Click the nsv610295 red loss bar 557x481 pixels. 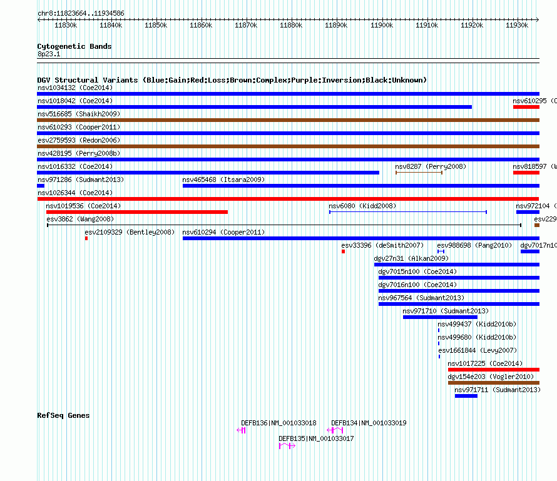click(x=526, y=107)
